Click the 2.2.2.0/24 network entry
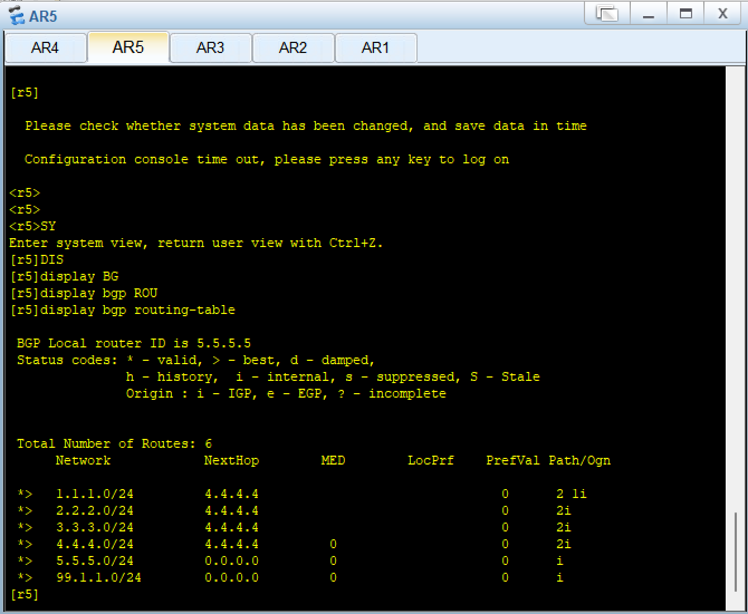 click(94, 511)
